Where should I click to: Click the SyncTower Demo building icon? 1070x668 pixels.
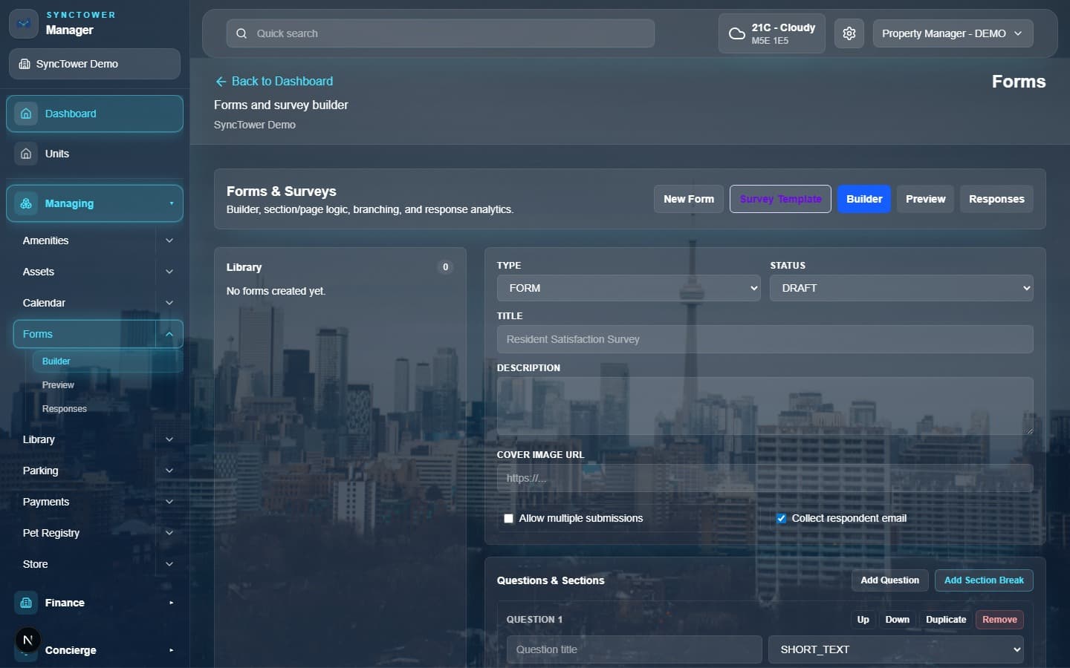pos(25,64)
